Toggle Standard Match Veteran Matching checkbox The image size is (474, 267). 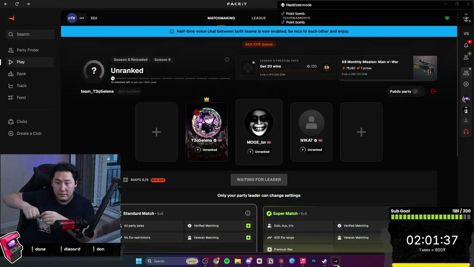tap(248, 237)
